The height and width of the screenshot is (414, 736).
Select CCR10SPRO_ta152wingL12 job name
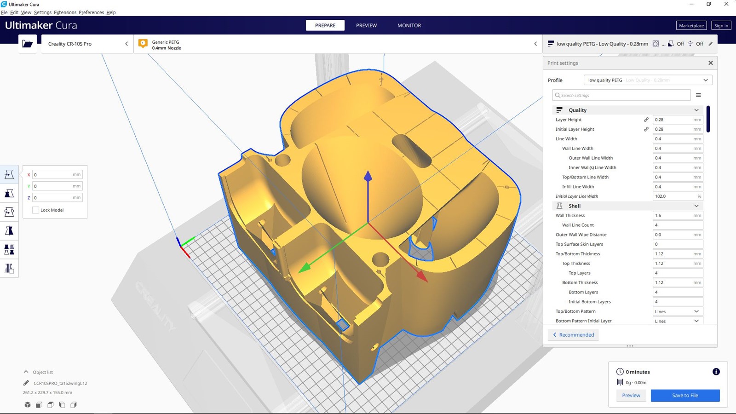60,383
